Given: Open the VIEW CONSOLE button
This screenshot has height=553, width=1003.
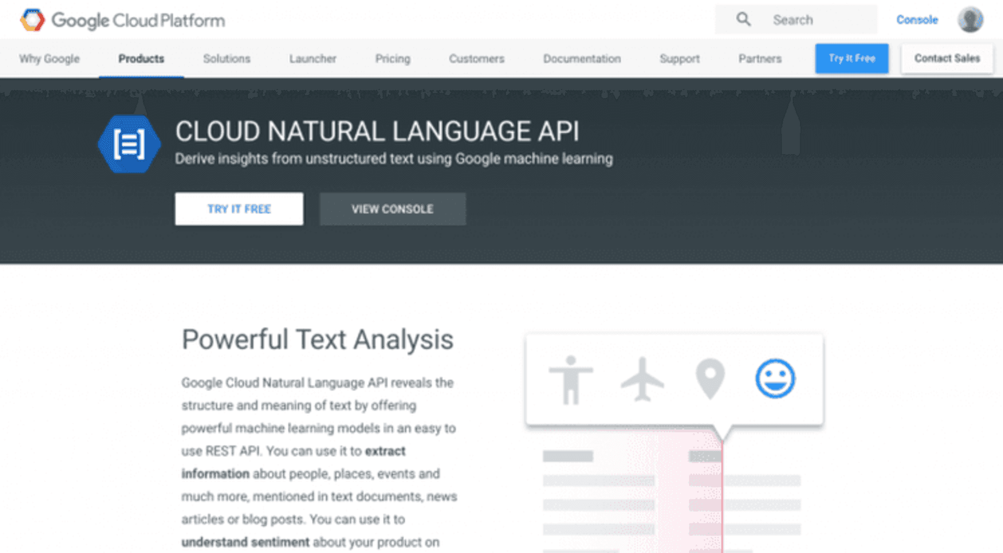Looking at the screenshot, I should pyautogui.click(x=392, y=209).
